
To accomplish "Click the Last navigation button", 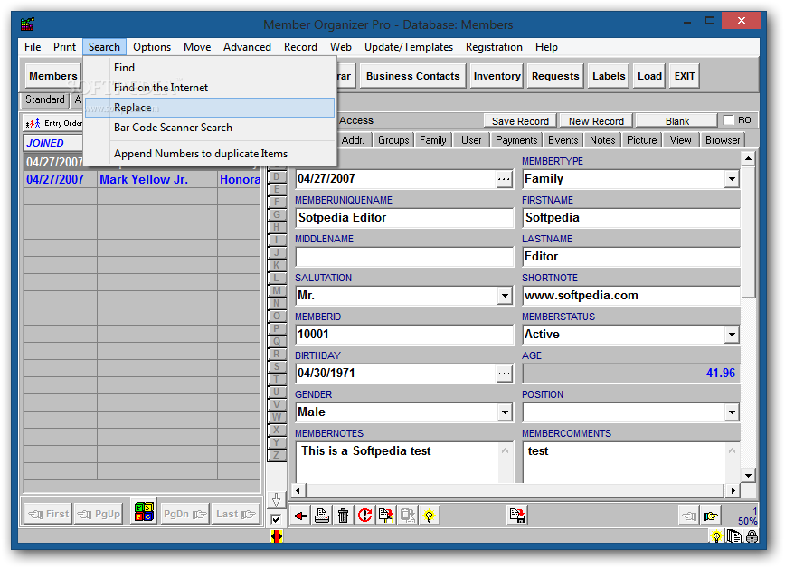I will (x=236, y=514).
